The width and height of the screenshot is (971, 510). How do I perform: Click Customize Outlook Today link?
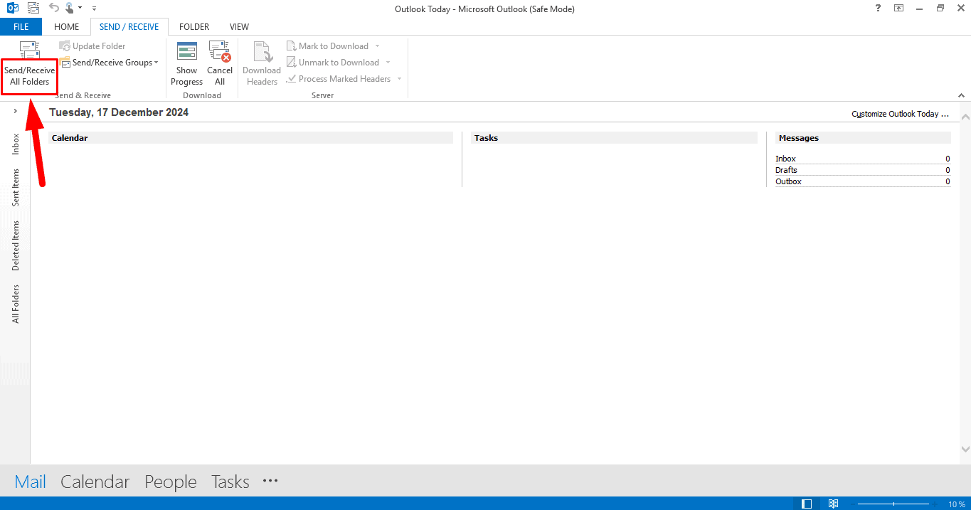click(x=900, y=114)
